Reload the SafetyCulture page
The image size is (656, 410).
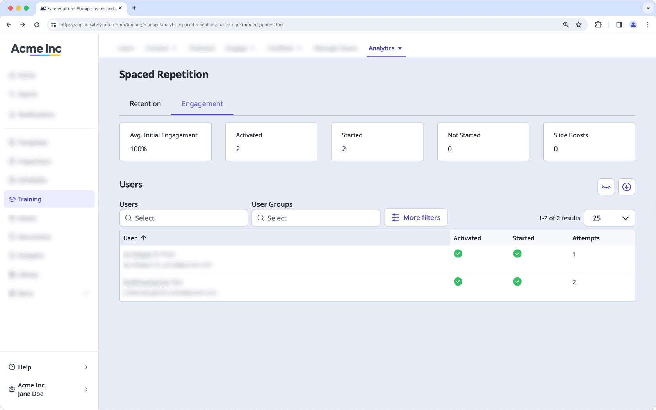[x=37, y=24]
